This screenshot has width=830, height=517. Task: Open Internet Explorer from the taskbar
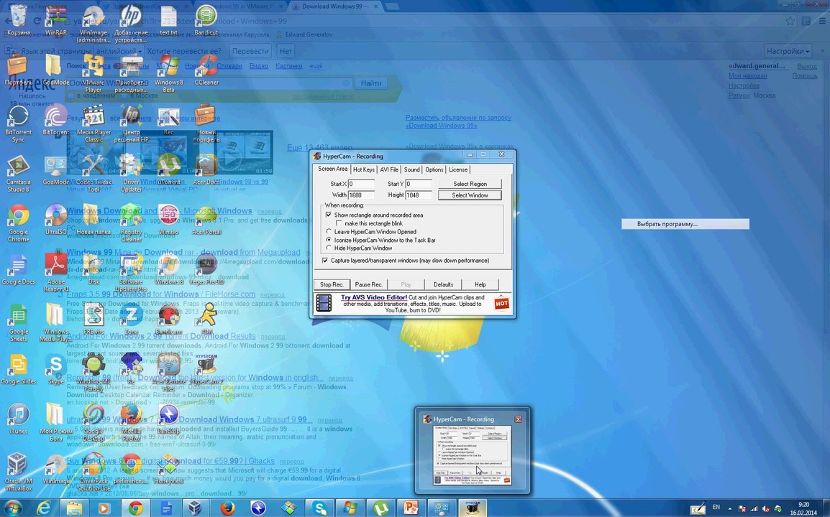tap(43, 508)
